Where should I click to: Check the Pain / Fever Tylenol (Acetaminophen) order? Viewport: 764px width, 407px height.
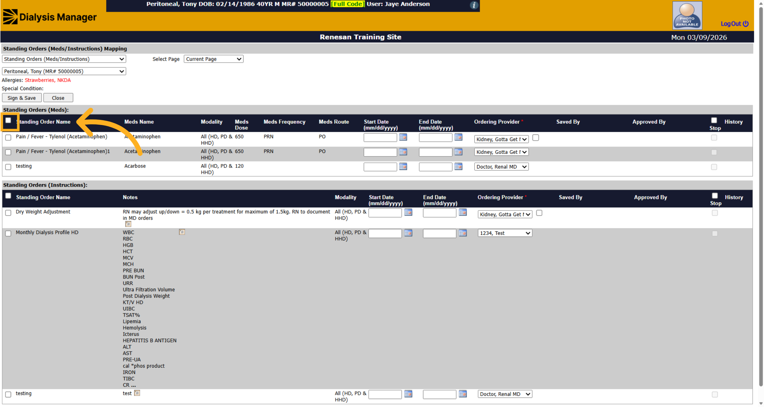tap(8, 137)
